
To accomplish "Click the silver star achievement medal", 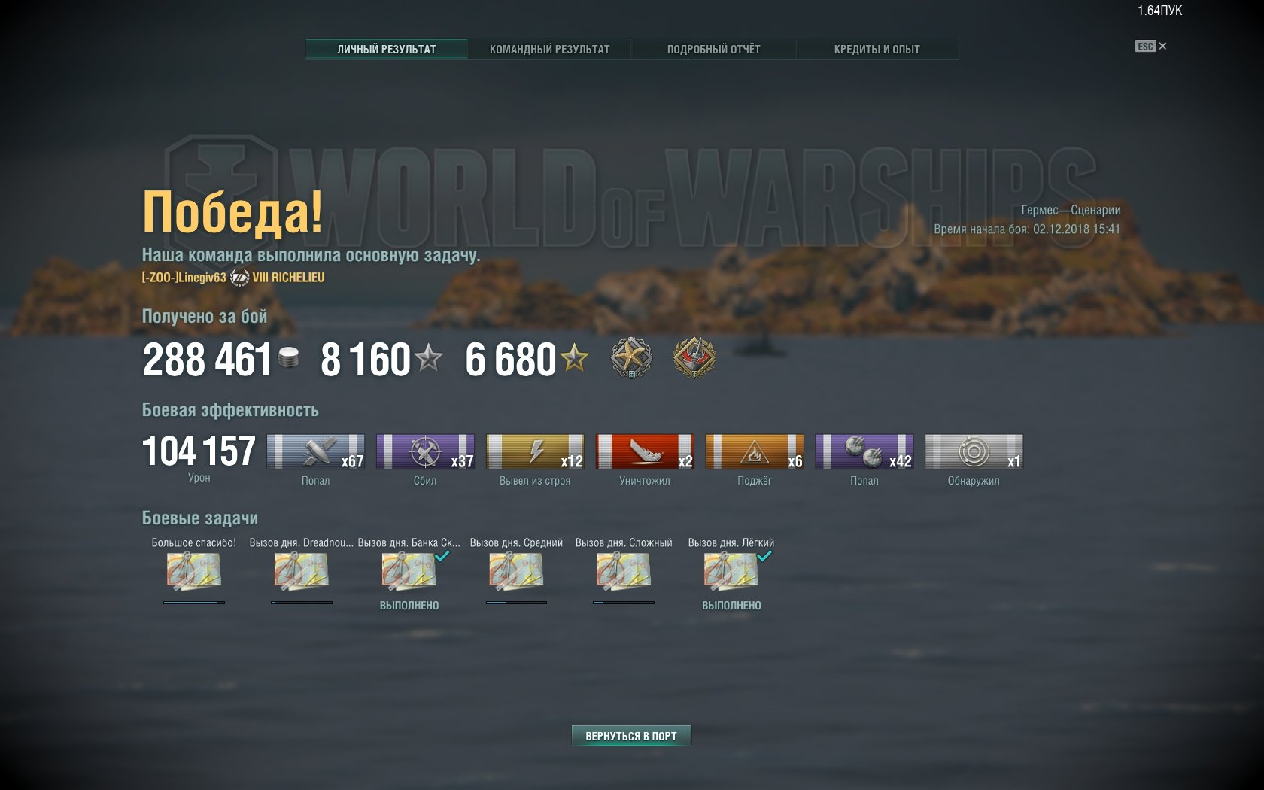I will (630, 357).
